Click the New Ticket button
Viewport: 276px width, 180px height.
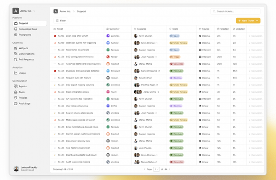[248, 21]
